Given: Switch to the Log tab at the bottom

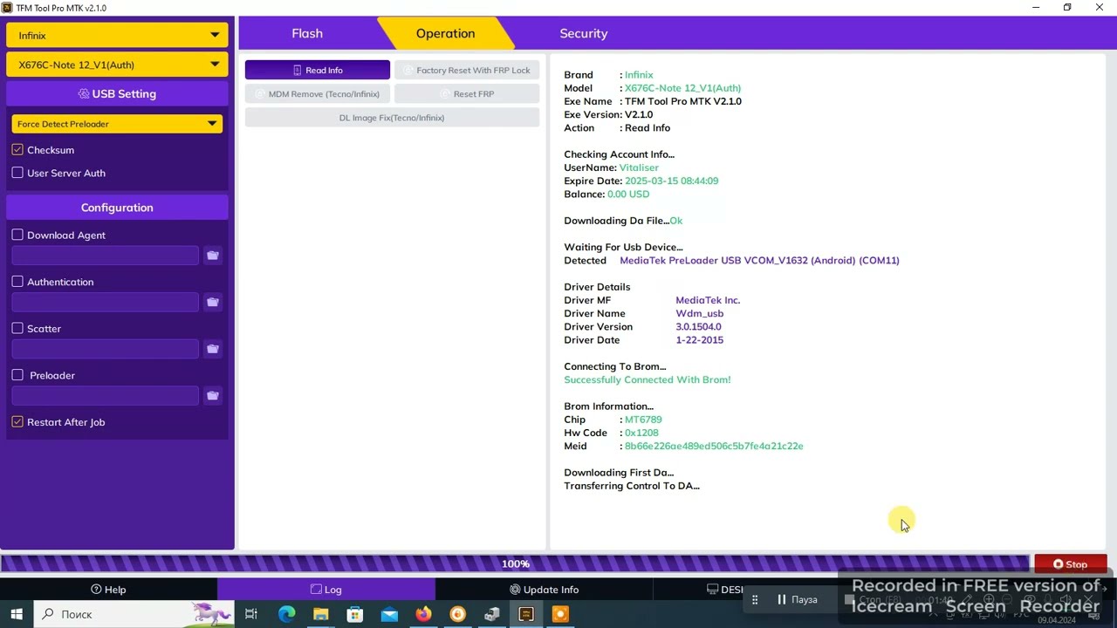Looking at the screenshot, I should [x=326, y=590].
